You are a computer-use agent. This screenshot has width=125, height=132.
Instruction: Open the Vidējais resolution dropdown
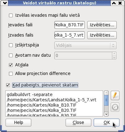85,45
